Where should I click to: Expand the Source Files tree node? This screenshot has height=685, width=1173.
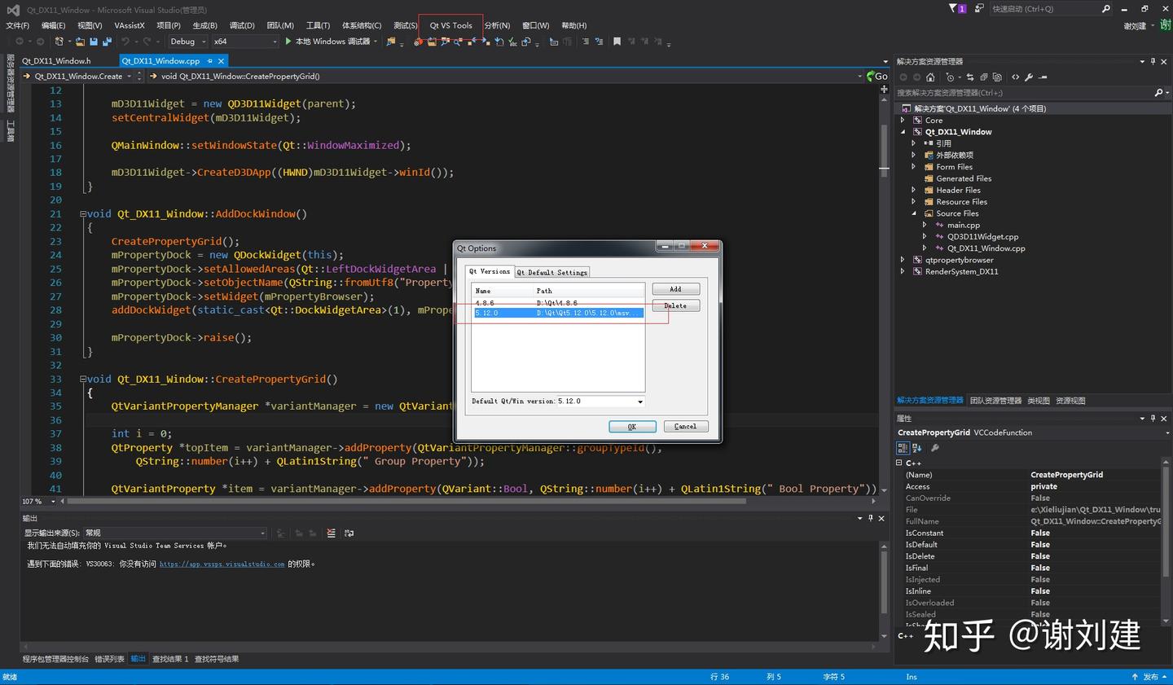(x=914, y=213)
